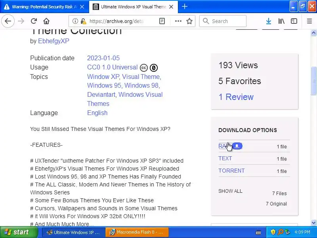Open the Windows 98 topic link

click(x=141, y=85)
